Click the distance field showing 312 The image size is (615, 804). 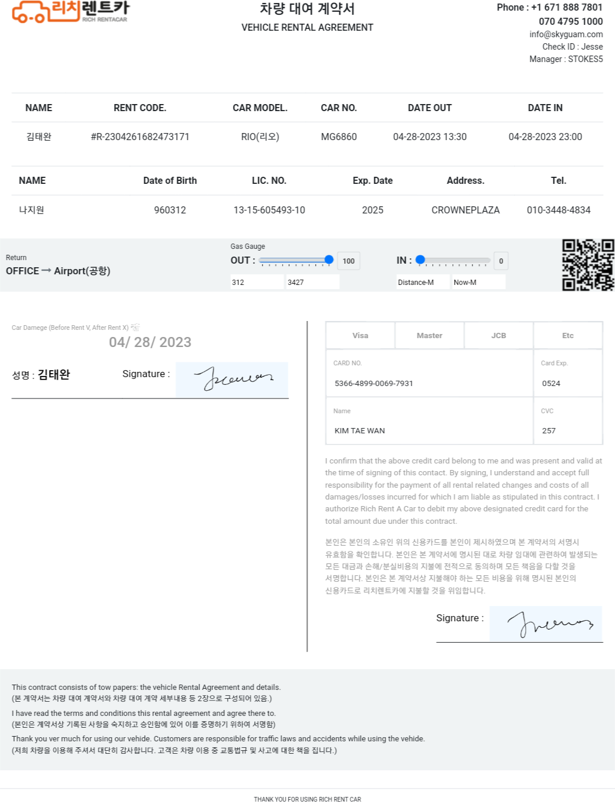(x=257, y=282)
